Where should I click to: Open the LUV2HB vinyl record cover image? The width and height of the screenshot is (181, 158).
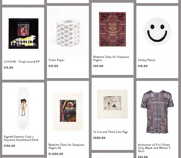(x=24, y=34)
